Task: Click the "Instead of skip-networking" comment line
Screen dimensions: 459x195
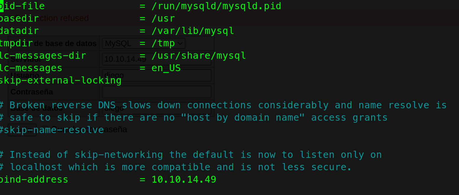Action: pyautogui.click(x=191, y=155)
